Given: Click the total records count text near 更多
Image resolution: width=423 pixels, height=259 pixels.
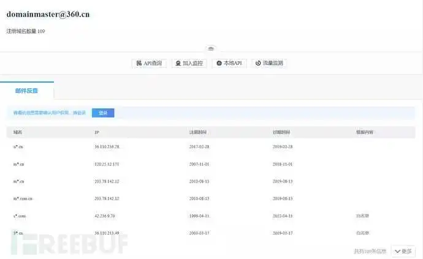Looking at the screenshot, I should point(370,252).
